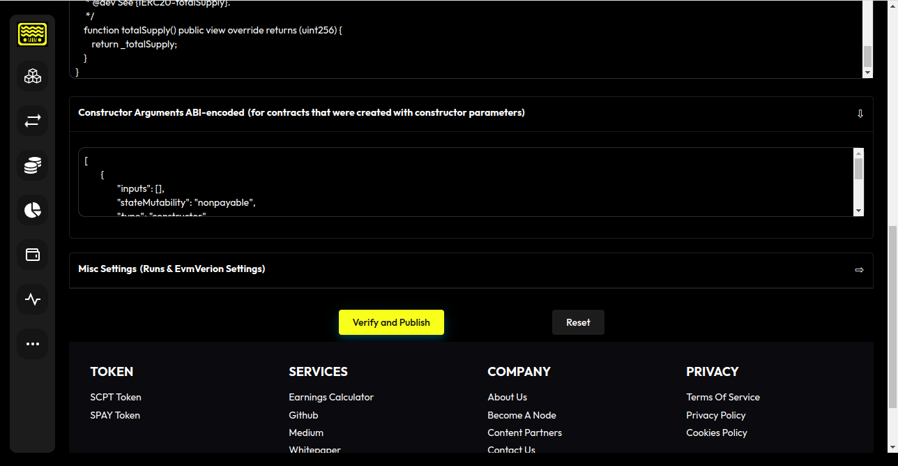Image resolution: width=898 pixels, height=466 pixels.
Task: Open the three-dots more menu icon
Action: [32, 344]
